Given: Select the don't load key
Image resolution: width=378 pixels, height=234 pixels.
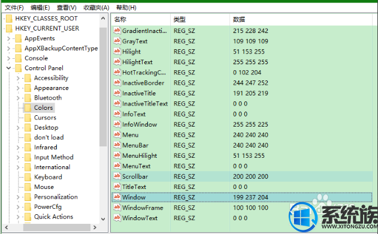Looking at the screenshot, I should (49, 137).
